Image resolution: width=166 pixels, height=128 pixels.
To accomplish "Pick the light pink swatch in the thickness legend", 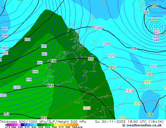I will [x=19, y=125].
